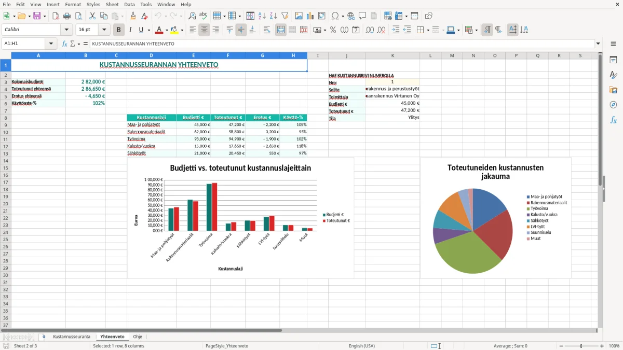Screen dimensions: 623x350
Task: Toggle Wrap Text
Action: pos(267,30)
